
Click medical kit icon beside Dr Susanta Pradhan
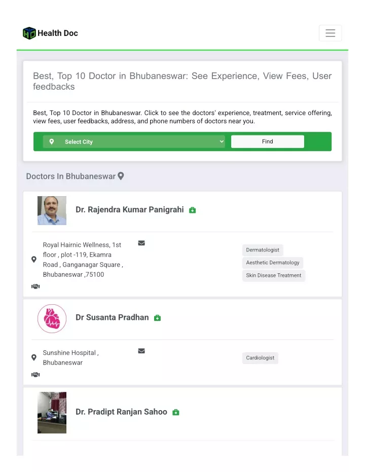[157, 318]
